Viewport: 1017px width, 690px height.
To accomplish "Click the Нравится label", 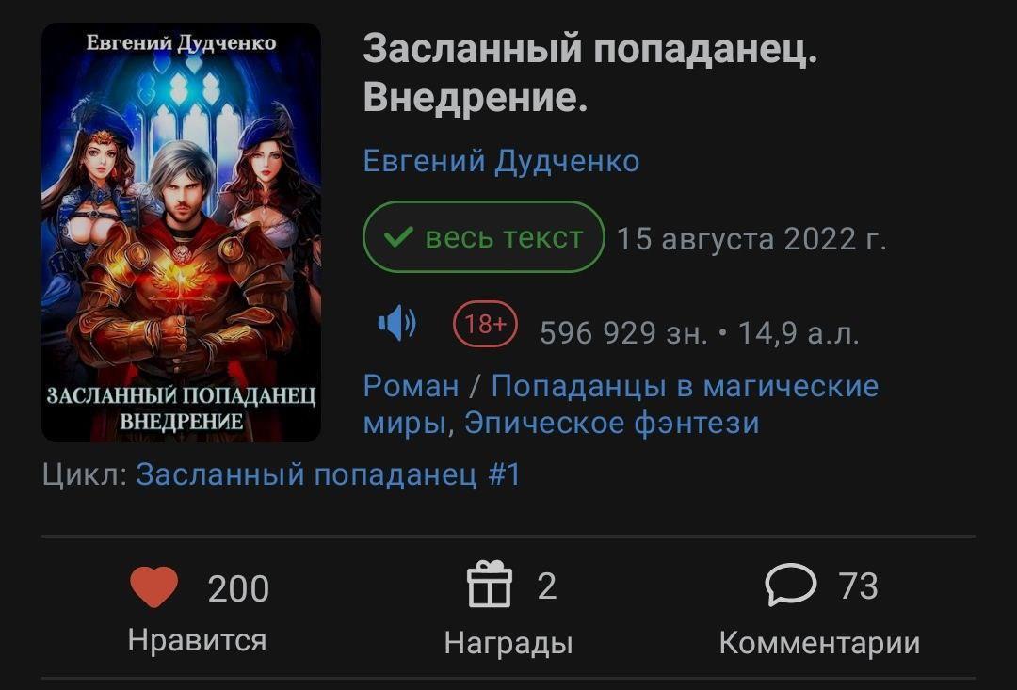I will click(197, 640).
